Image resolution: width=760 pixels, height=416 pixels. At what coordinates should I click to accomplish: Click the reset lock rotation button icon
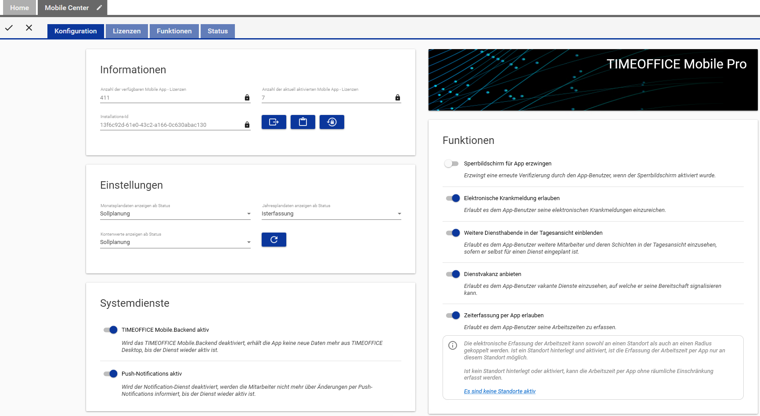point(332,122)
